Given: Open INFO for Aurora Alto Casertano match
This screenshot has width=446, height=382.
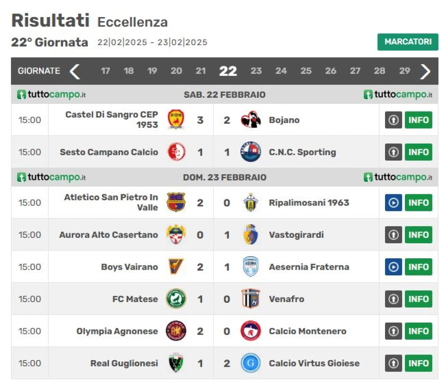Looking at the screenshot, I should click(418, 235).
